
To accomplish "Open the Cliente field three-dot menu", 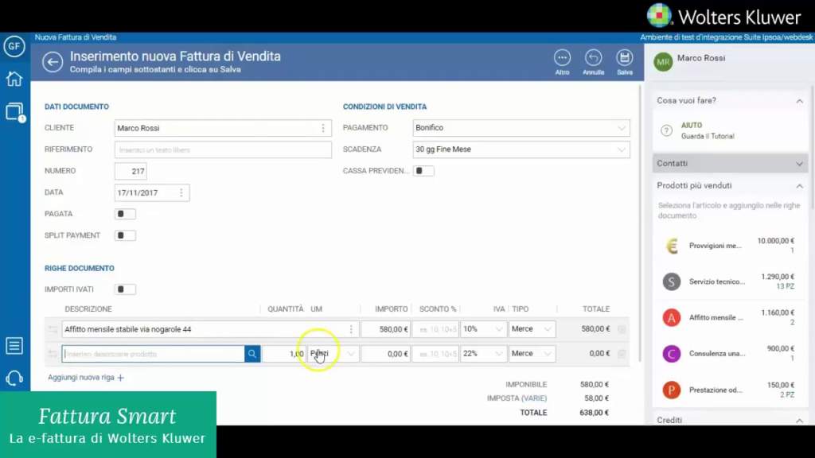I will coord(323,128).
